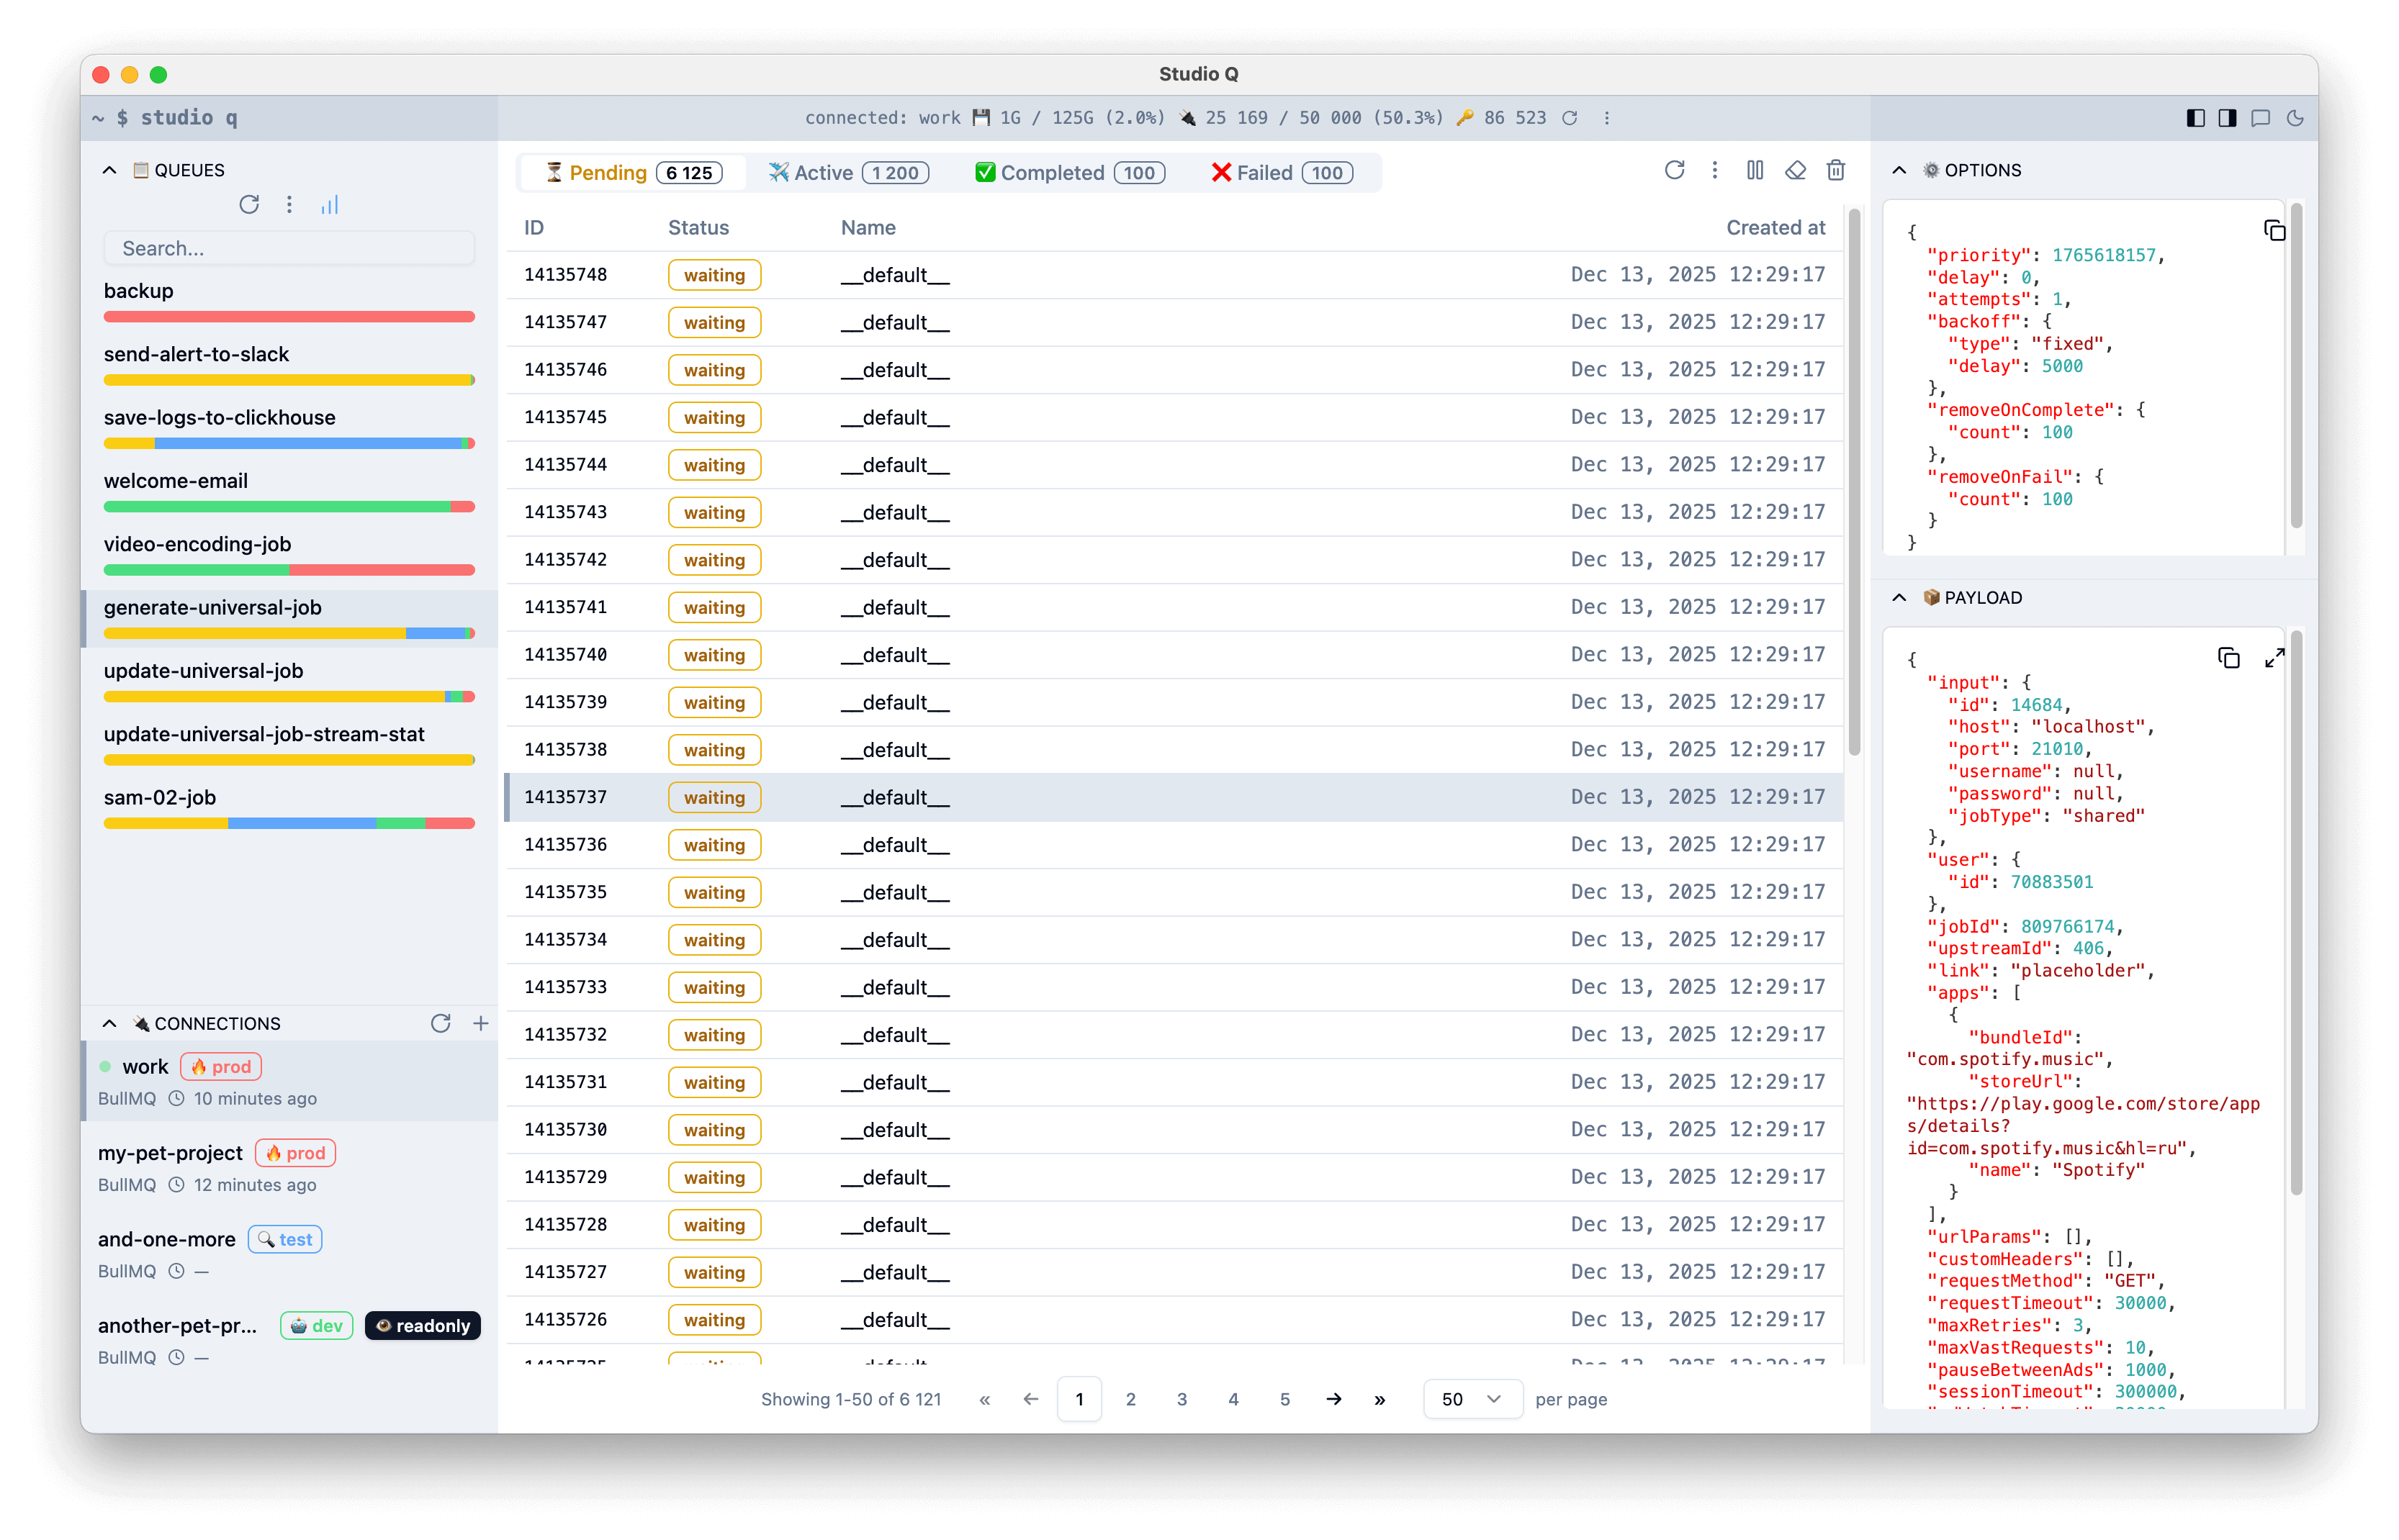Switch to the Completed tab
Screen dimensions: 2399x1540
pos(1068,172)
